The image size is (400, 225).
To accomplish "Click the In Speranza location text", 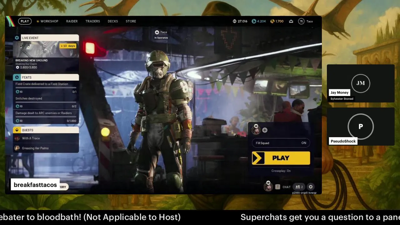I will point(161,38).
